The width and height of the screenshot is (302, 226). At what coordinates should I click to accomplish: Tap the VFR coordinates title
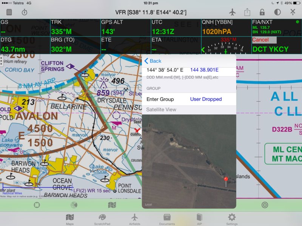[x=151, y=12]
